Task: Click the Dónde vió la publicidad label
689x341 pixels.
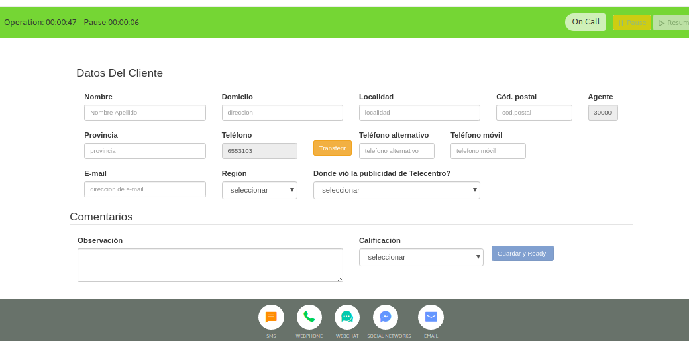Action: [382, 173]
